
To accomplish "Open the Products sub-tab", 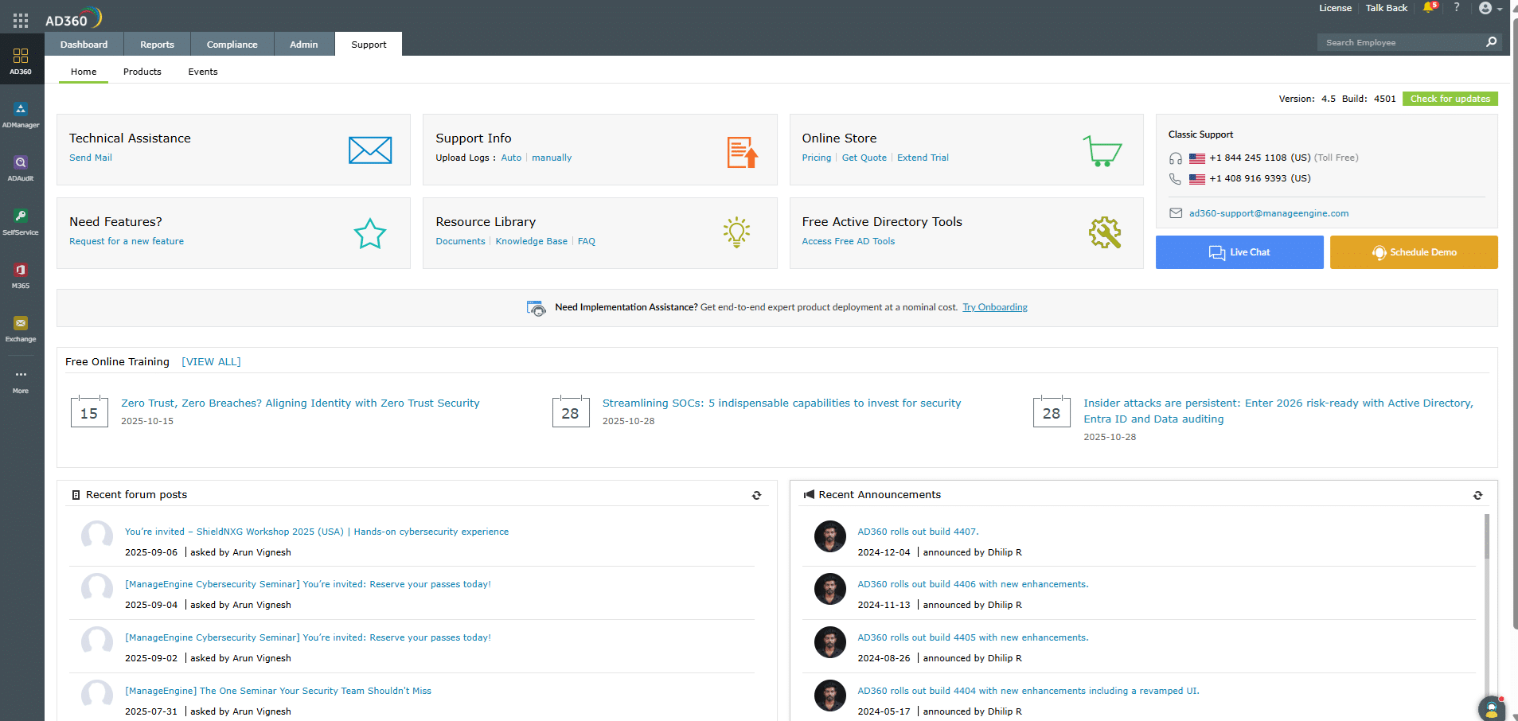I will tap(142, 72).
